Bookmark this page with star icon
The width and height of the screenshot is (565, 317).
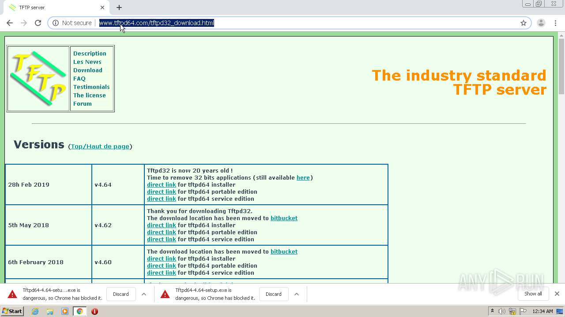coord(524,23)
